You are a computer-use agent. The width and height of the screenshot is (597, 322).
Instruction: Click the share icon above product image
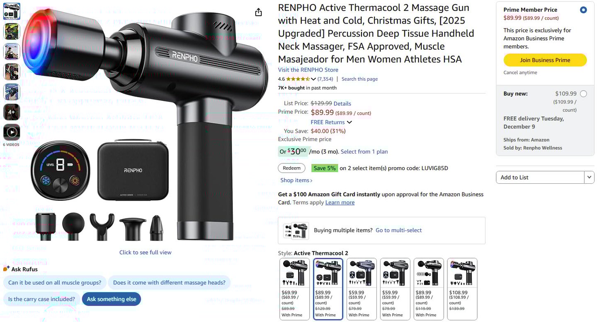258,12
